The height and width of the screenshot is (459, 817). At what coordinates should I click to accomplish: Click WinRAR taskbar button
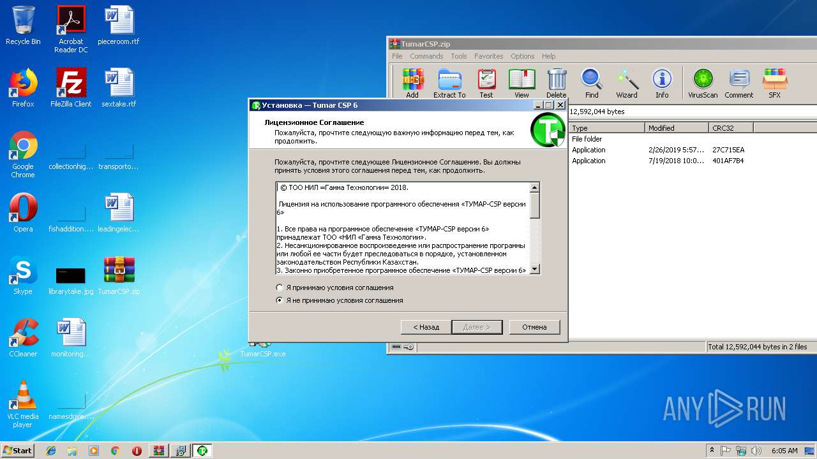coord(158,451)
